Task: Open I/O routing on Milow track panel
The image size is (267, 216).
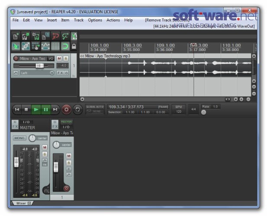Action: tap(51, 58)
